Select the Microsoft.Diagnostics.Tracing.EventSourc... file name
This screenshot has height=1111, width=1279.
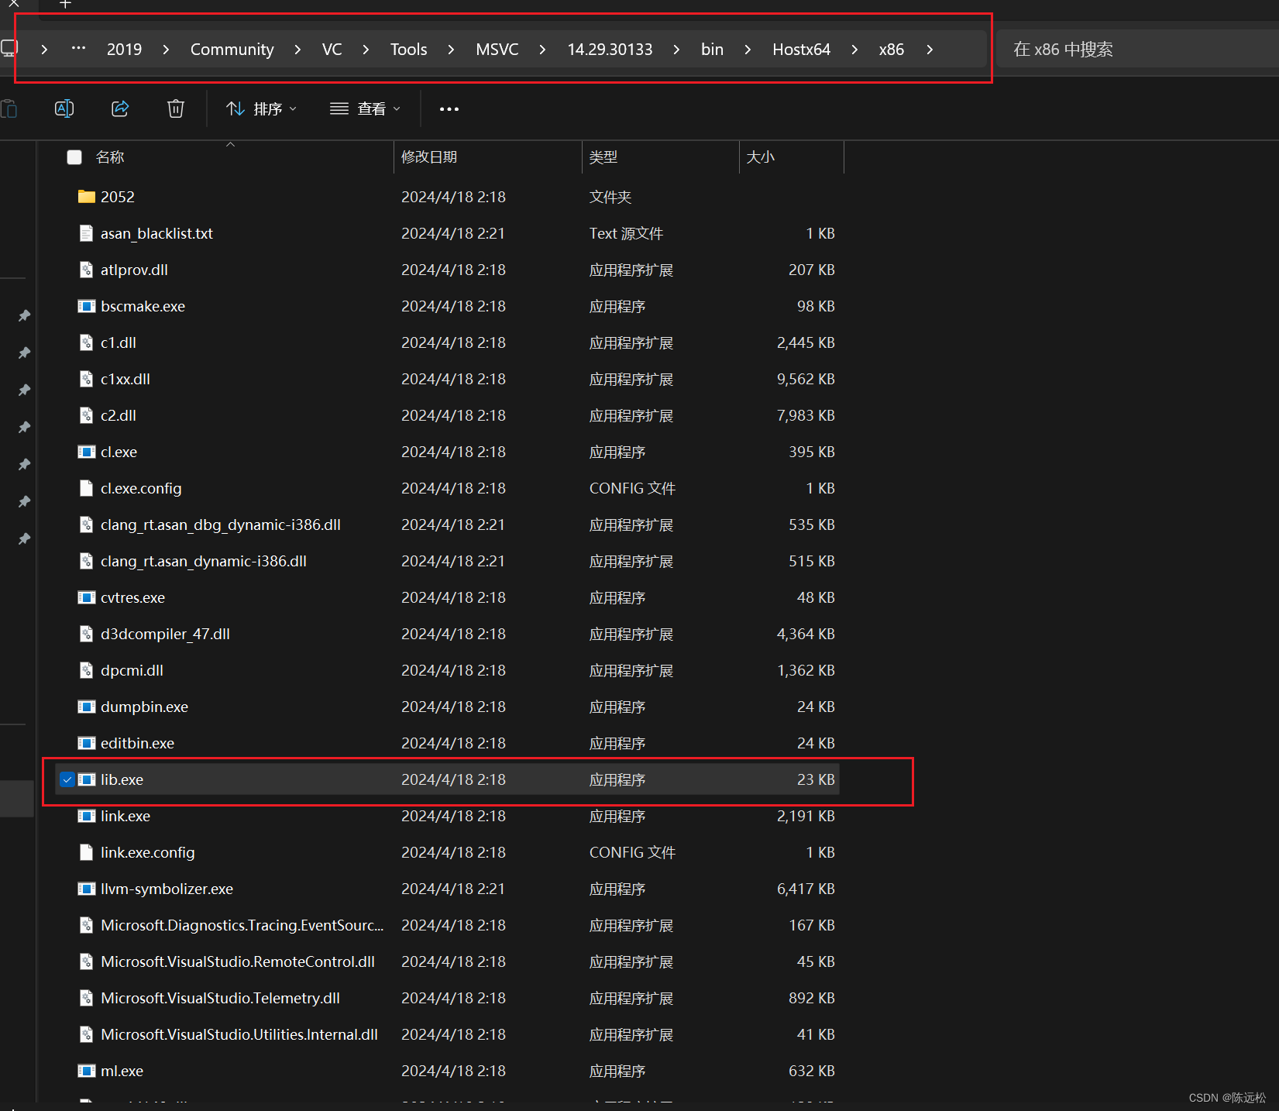coord(242,925)
